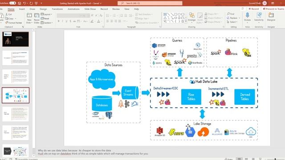285x160 pixels.
Task: Click the Present in Teams button
Action: pyautogui.click(x=273, y=9)
